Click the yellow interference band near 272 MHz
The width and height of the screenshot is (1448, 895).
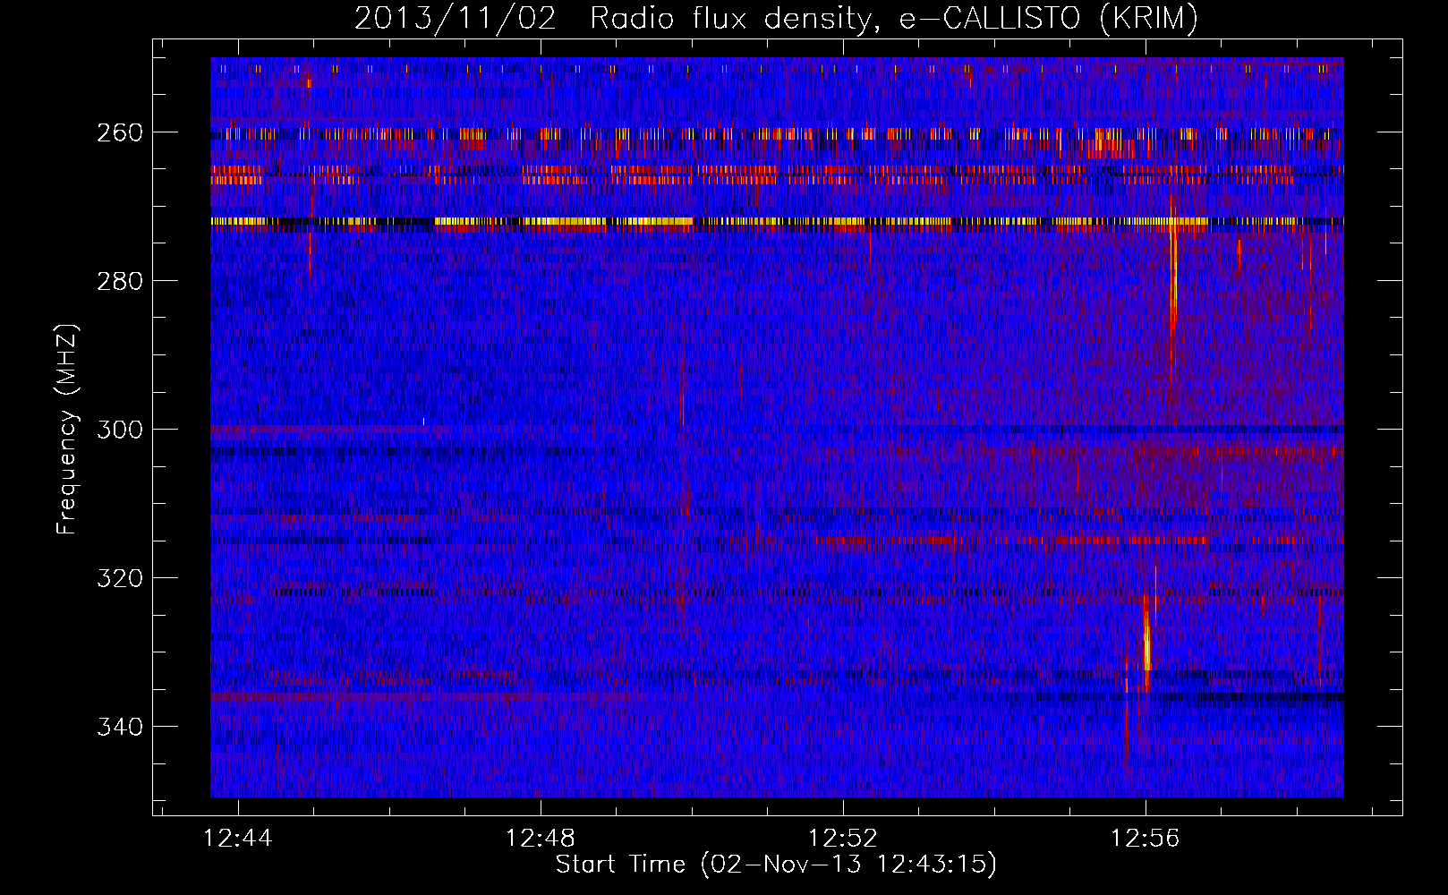[x=777, y=221]
